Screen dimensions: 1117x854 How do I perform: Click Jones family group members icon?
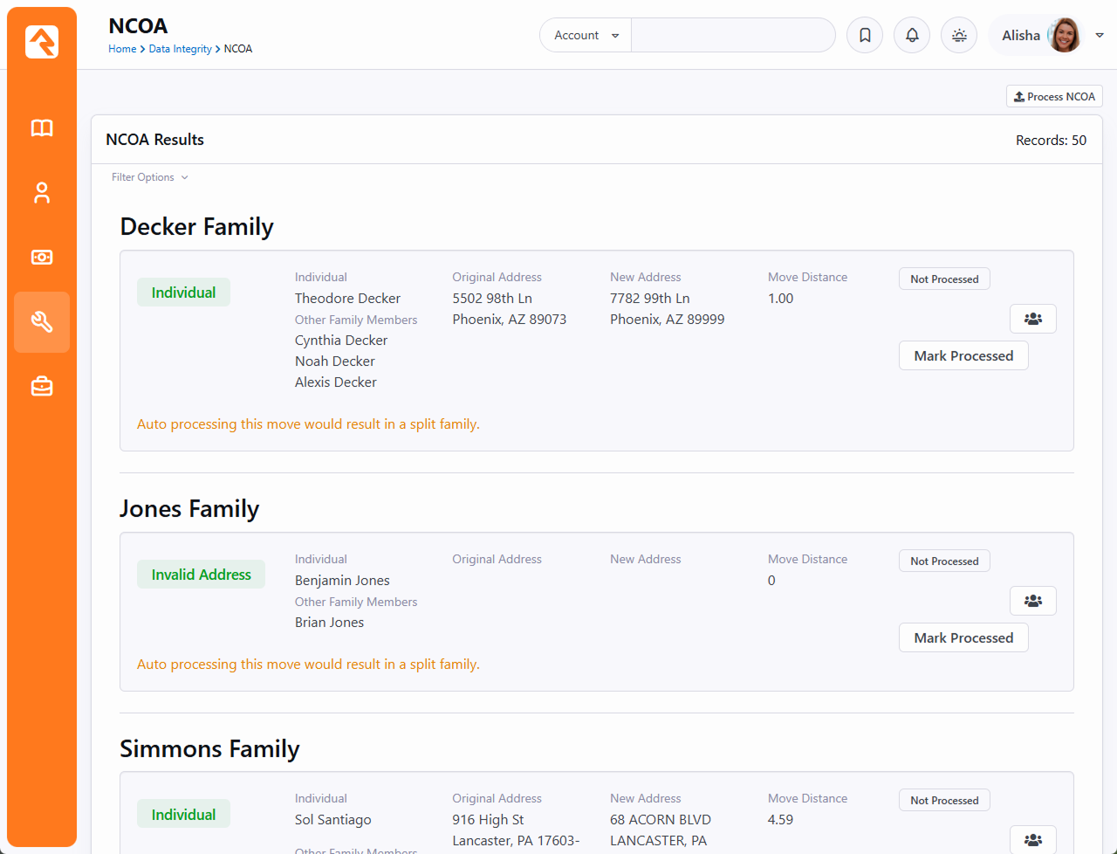[x=1033, y=601]
